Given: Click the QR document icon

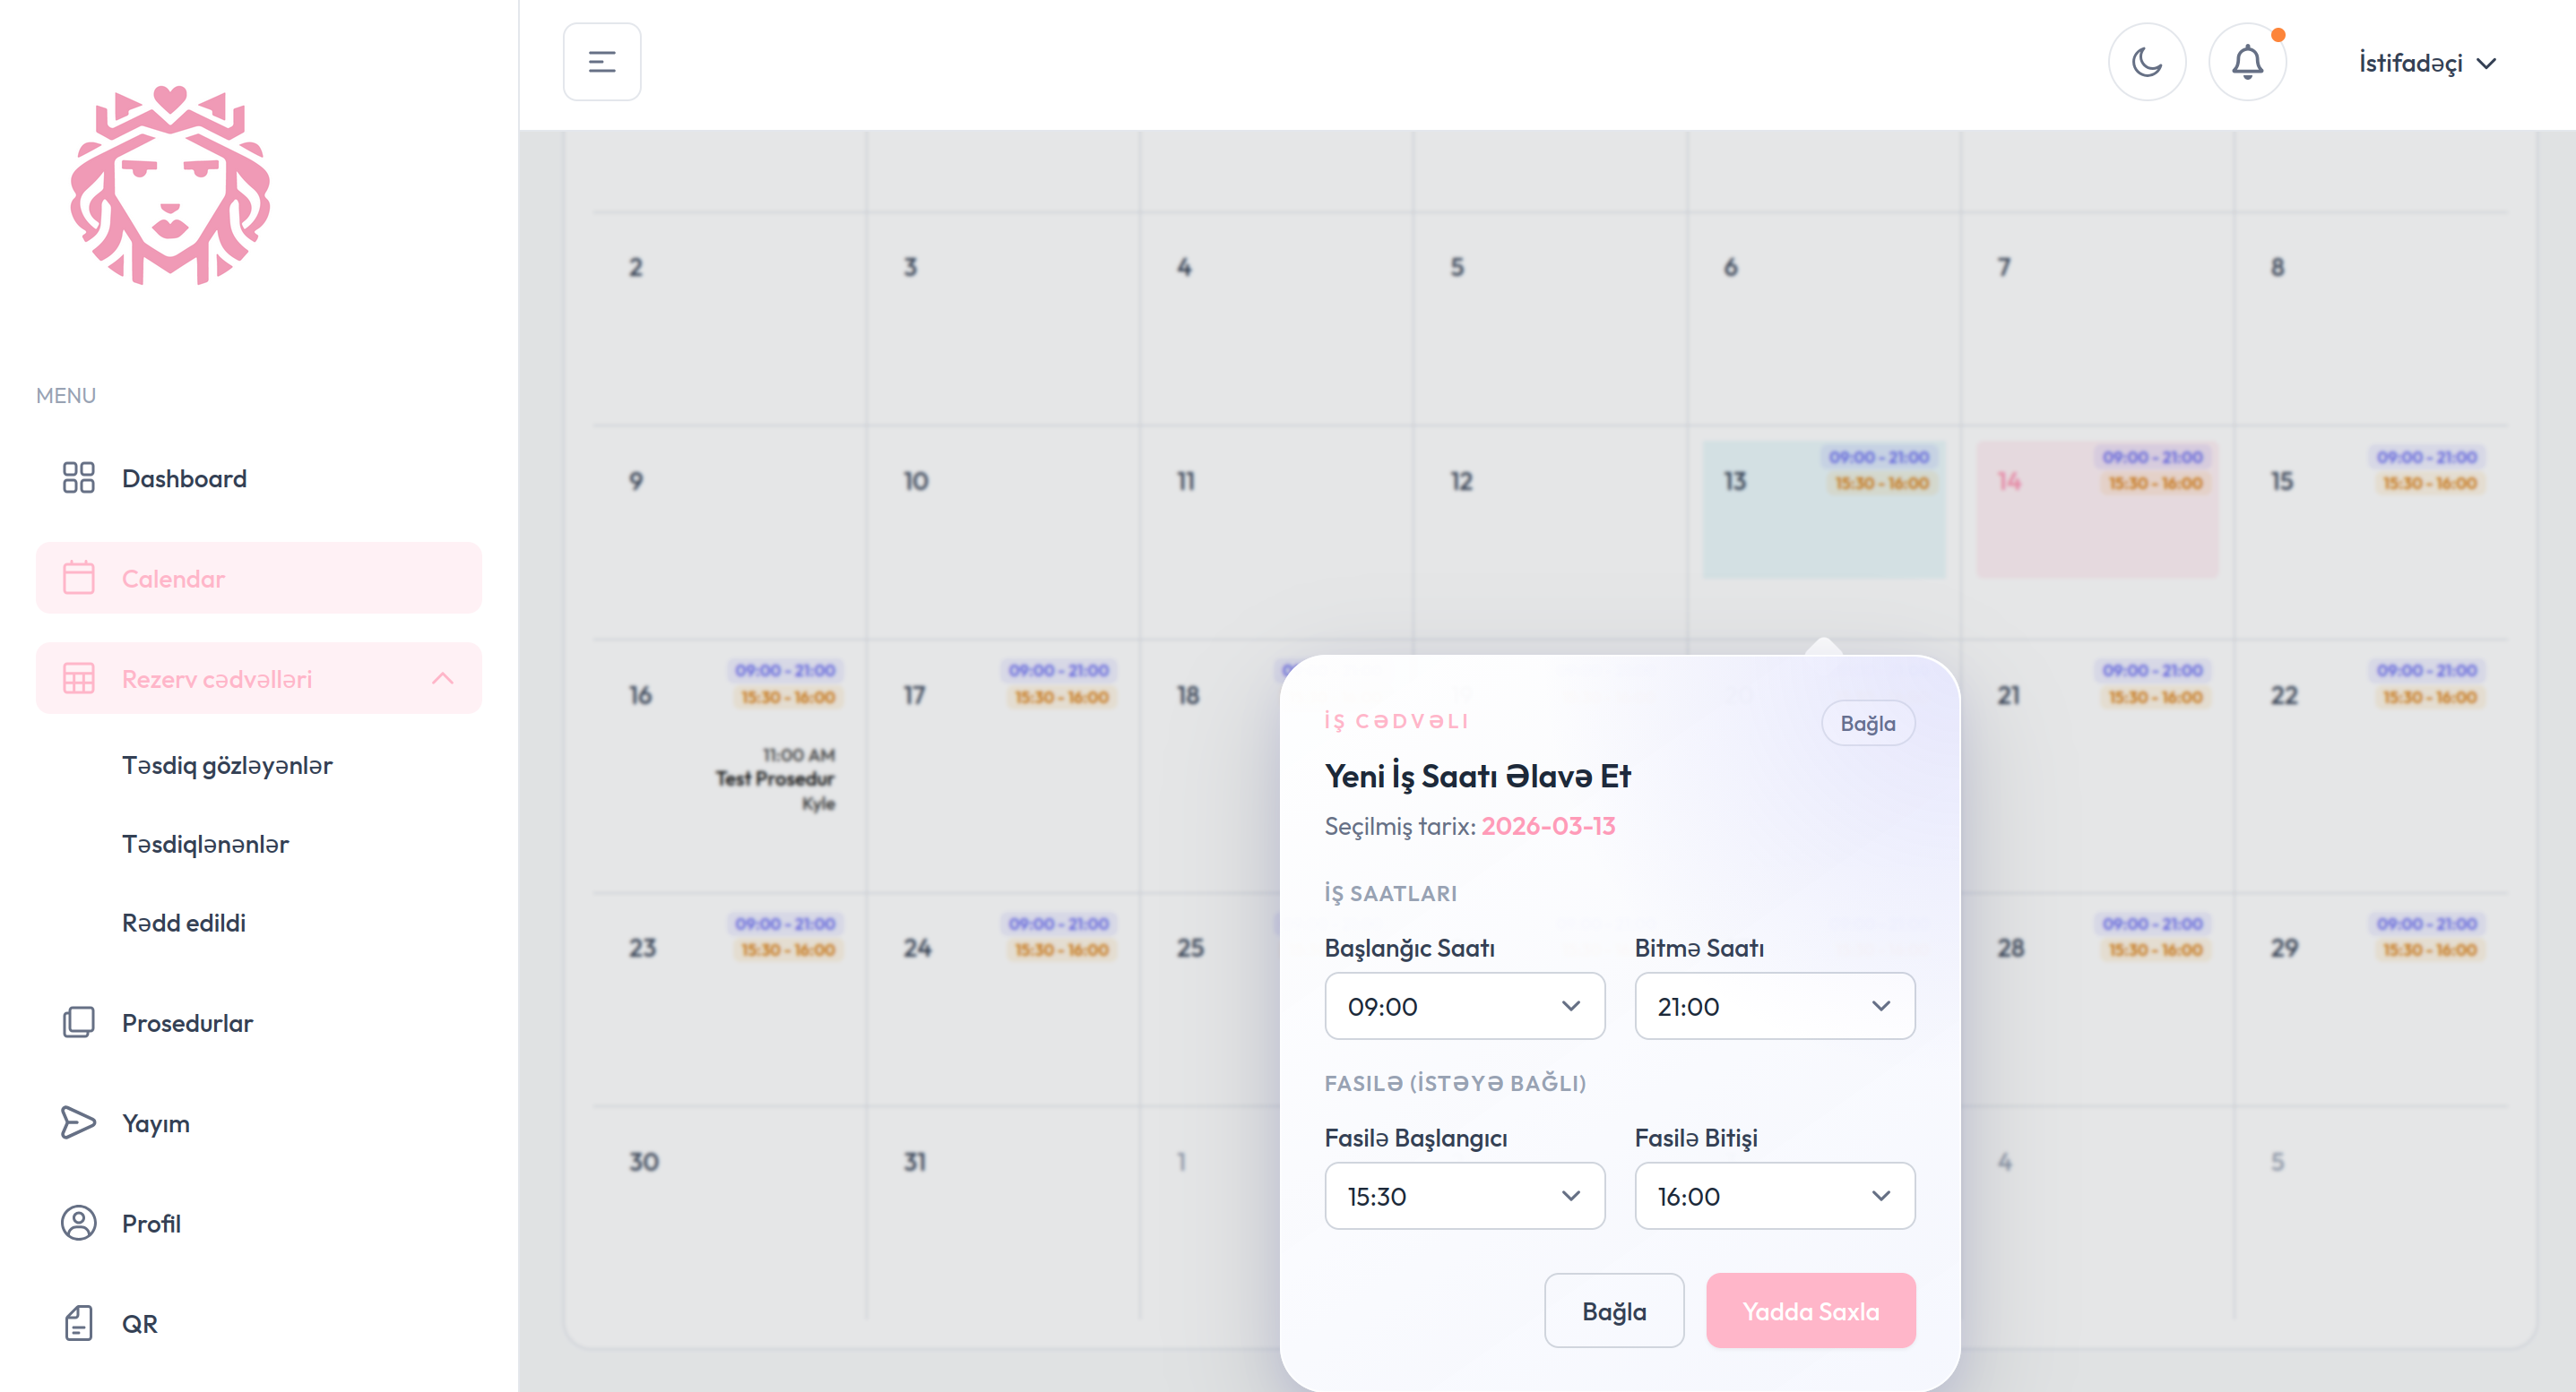Looking at the screenshot, I should coord(78,1323).
